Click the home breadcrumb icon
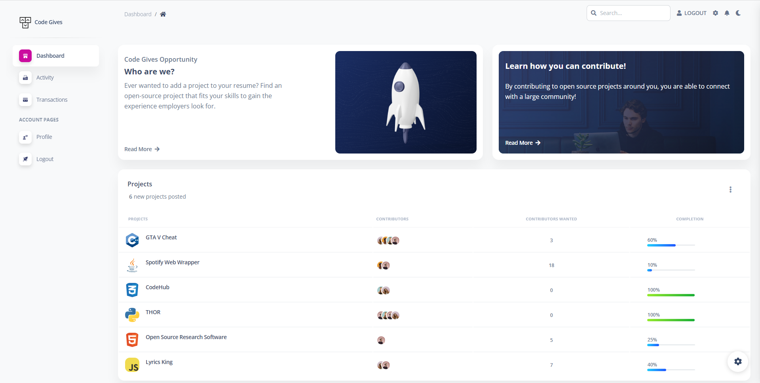This screenshot has height=383, width=760. (163, 14)
